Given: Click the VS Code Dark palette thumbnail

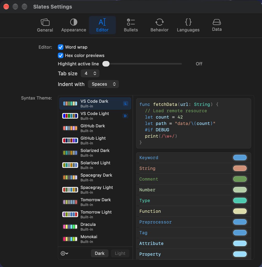Looking at the screenshot, I should tap(70, 104).
